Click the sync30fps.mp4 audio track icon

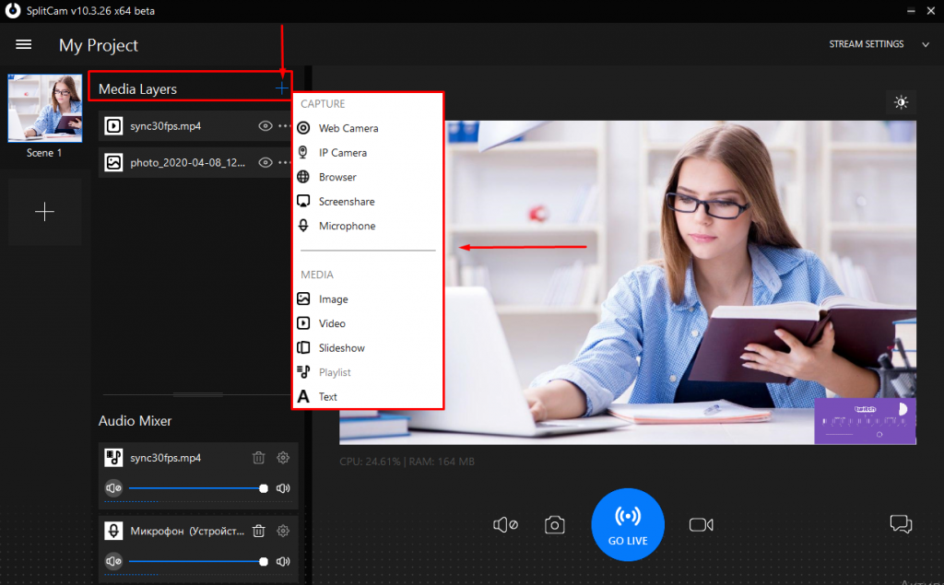(x=113, y=458)
